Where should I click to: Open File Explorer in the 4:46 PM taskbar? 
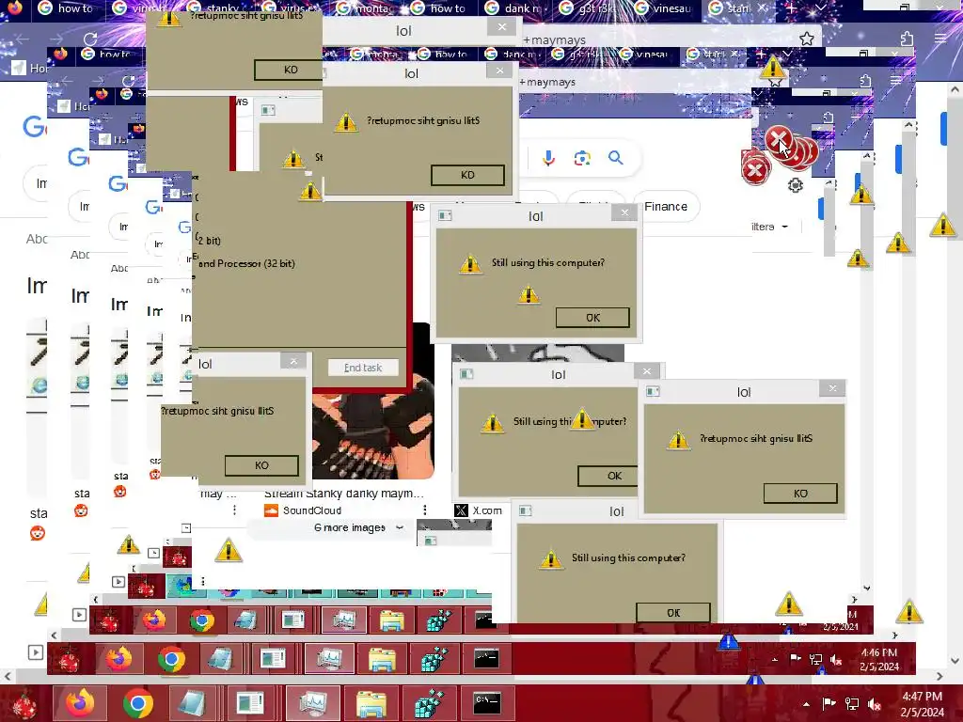pos(382,660)
